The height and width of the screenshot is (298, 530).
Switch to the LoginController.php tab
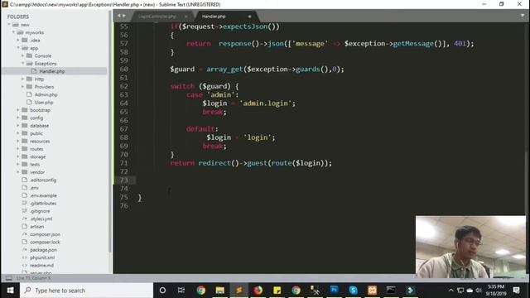tap(157, 17)
